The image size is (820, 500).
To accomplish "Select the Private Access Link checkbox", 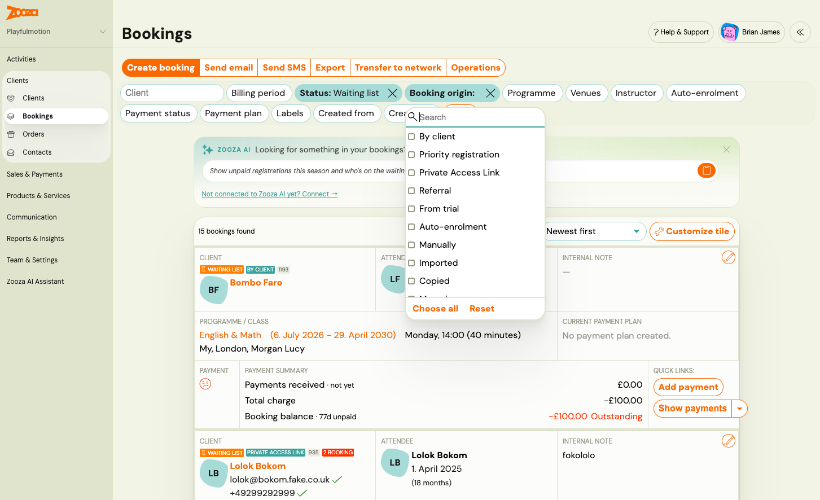I will (x=411, y=173).
